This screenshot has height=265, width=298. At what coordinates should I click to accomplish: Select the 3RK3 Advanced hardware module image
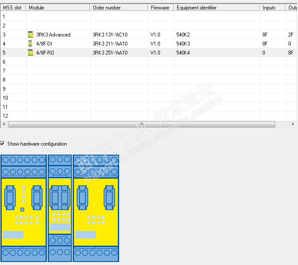24,208
